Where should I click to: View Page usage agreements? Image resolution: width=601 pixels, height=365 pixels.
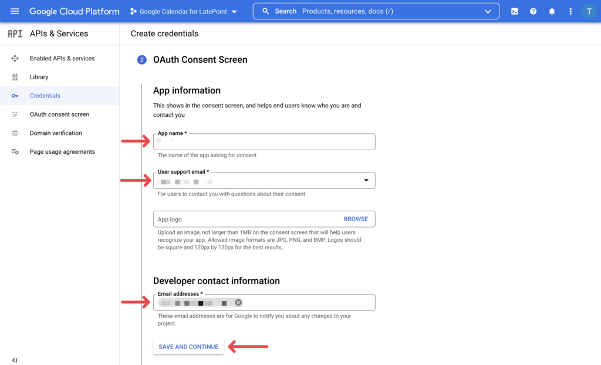tap(62, 151)
